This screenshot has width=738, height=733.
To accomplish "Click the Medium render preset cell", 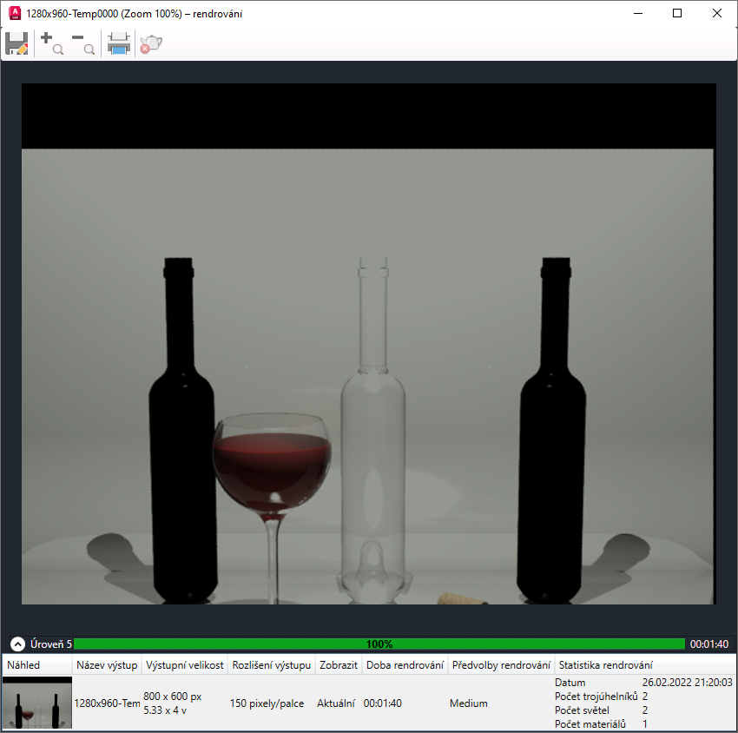I will [468, 703].
